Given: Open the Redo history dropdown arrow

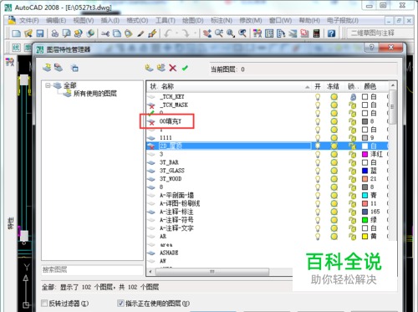Looking at the screenshot, I should click(x=195, y=33).
